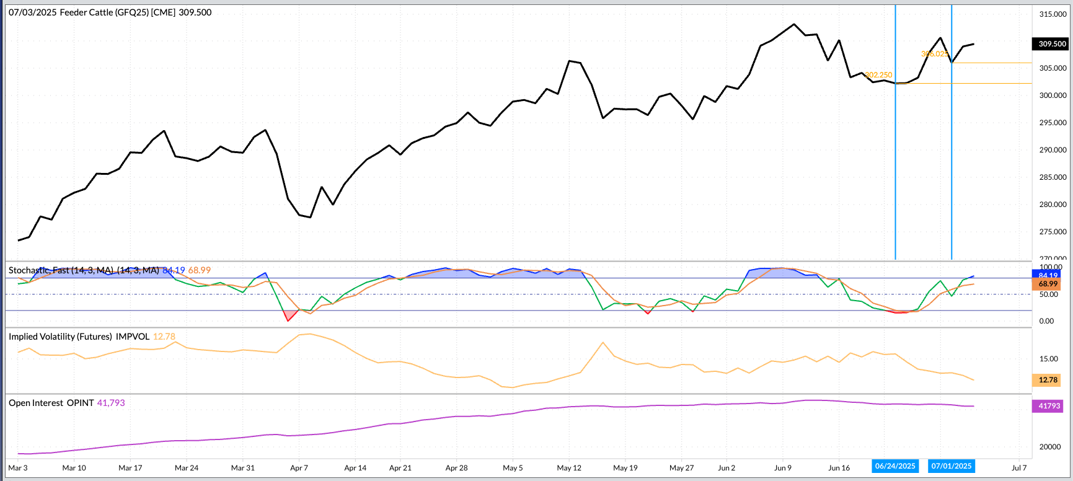The width and height of the screenshot is (1073, 481).
Task: Click the Jun 9 date on time axis
Action: pos(782,468)
